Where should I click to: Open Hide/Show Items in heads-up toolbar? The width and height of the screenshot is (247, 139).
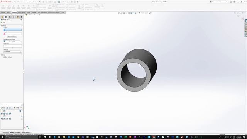coord(139,13)
